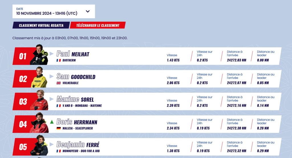
Task: Click the grey rank arrow beside Maxime Sorel
Action: [x=52, y=99]
